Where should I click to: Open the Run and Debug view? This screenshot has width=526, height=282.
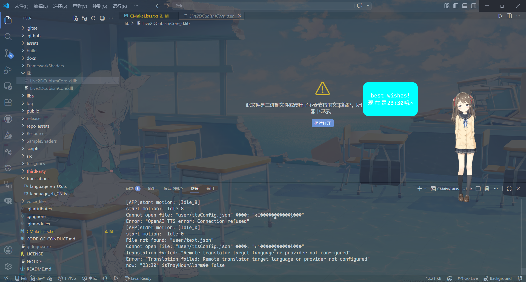point(8,70)
